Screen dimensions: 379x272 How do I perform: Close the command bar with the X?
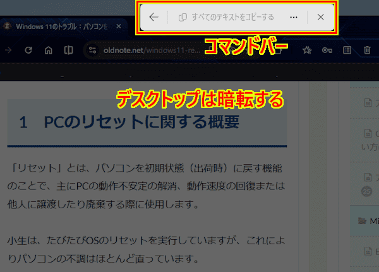point(320,17)
